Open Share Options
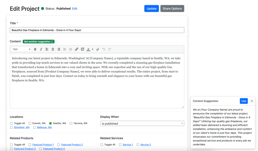The image size is (258, 151). [172, 9]
